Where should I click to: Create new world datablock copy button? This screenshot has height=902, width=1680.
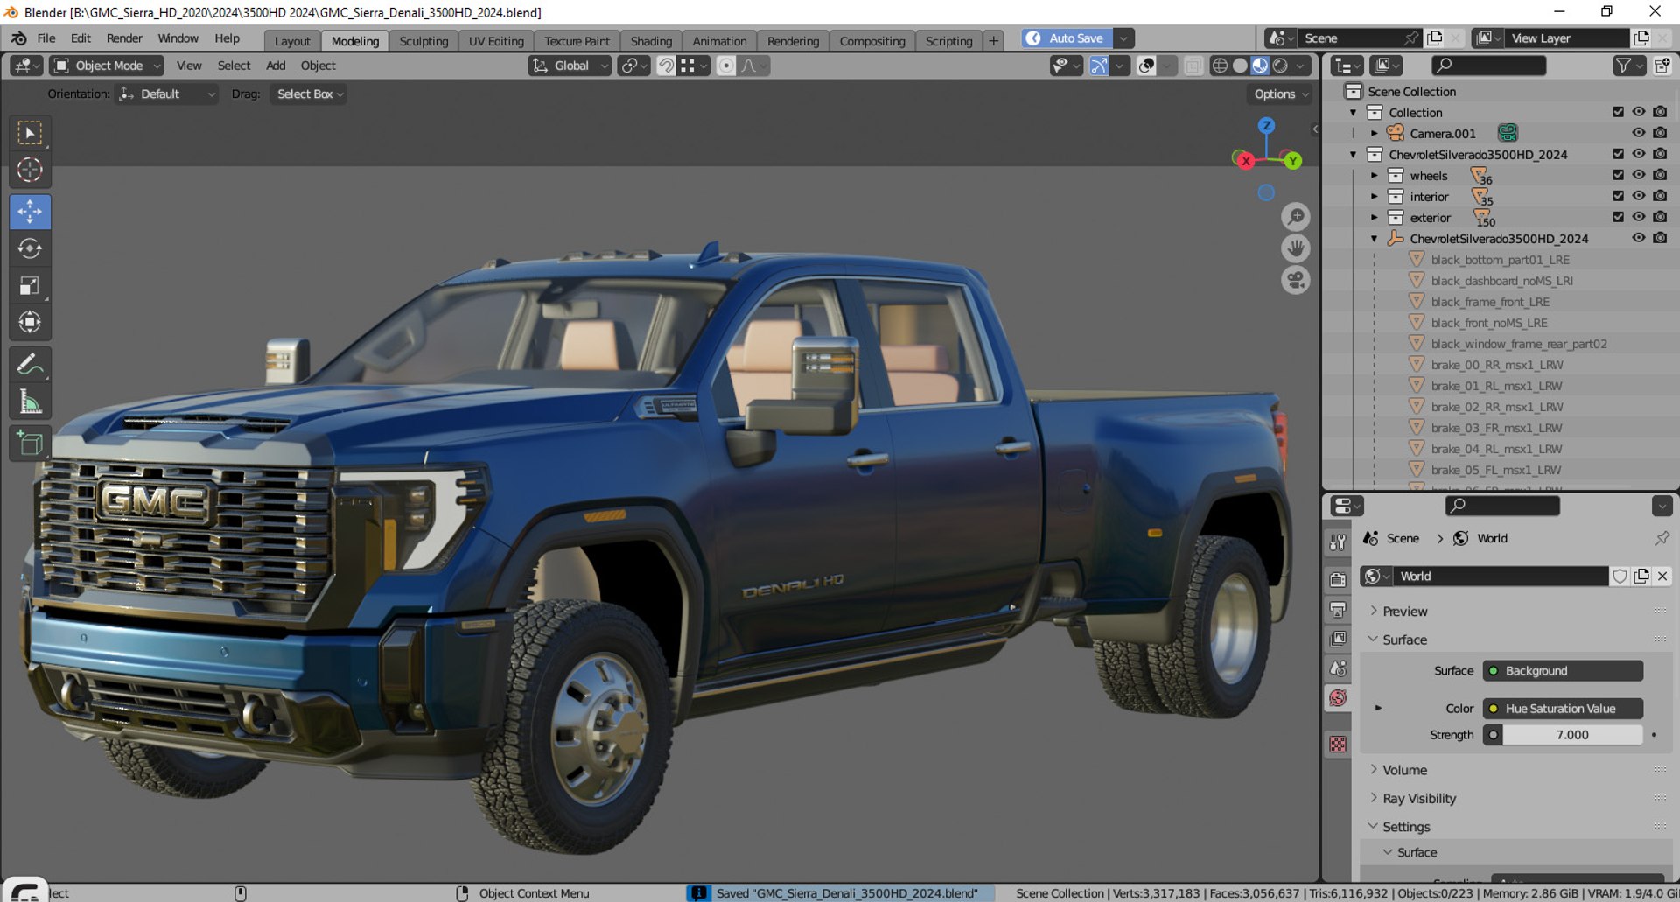pyautogui.click(x=1641, y=576)
